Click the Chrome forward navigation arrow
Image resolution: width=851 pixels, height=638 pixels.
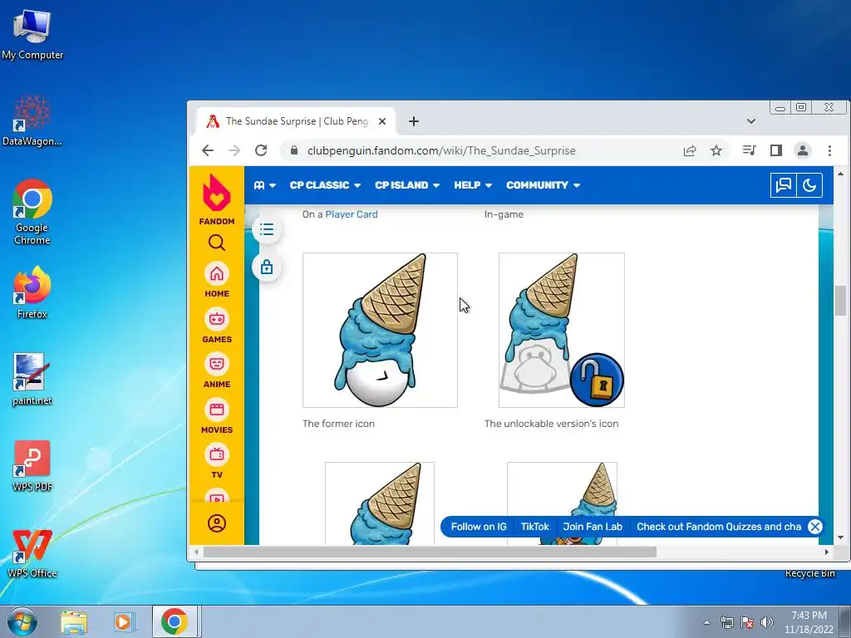(234, 150)
